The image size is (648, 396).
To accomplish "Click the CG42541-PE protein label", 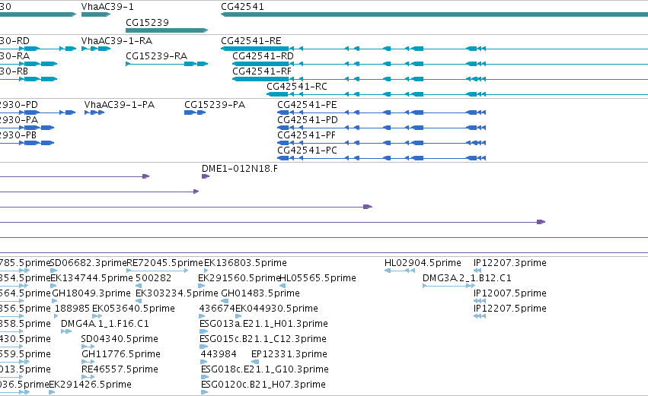I will [x=307, y=105].
